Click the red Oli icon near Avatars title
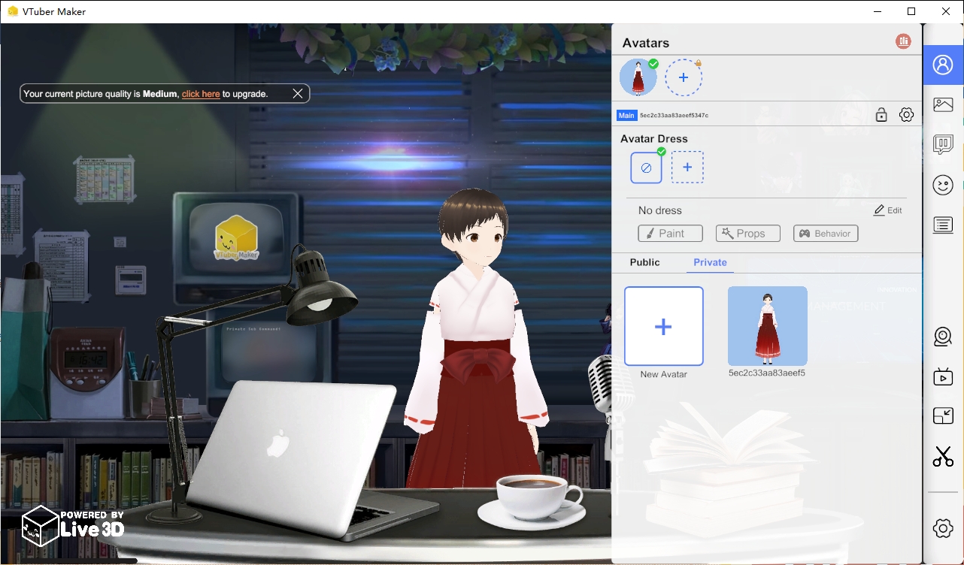 [x=903, y=41]
